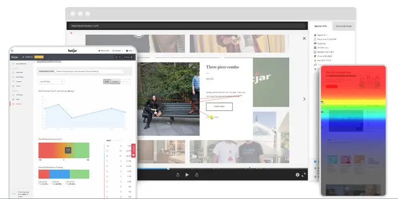
Task: Click the NPS score box showing 17
Action: [x=68, y=150]
